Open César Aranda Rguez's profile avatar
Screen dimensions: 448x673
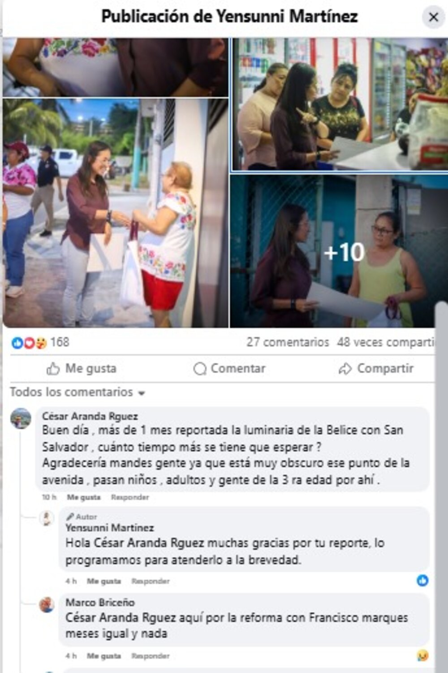coord(21,419)
